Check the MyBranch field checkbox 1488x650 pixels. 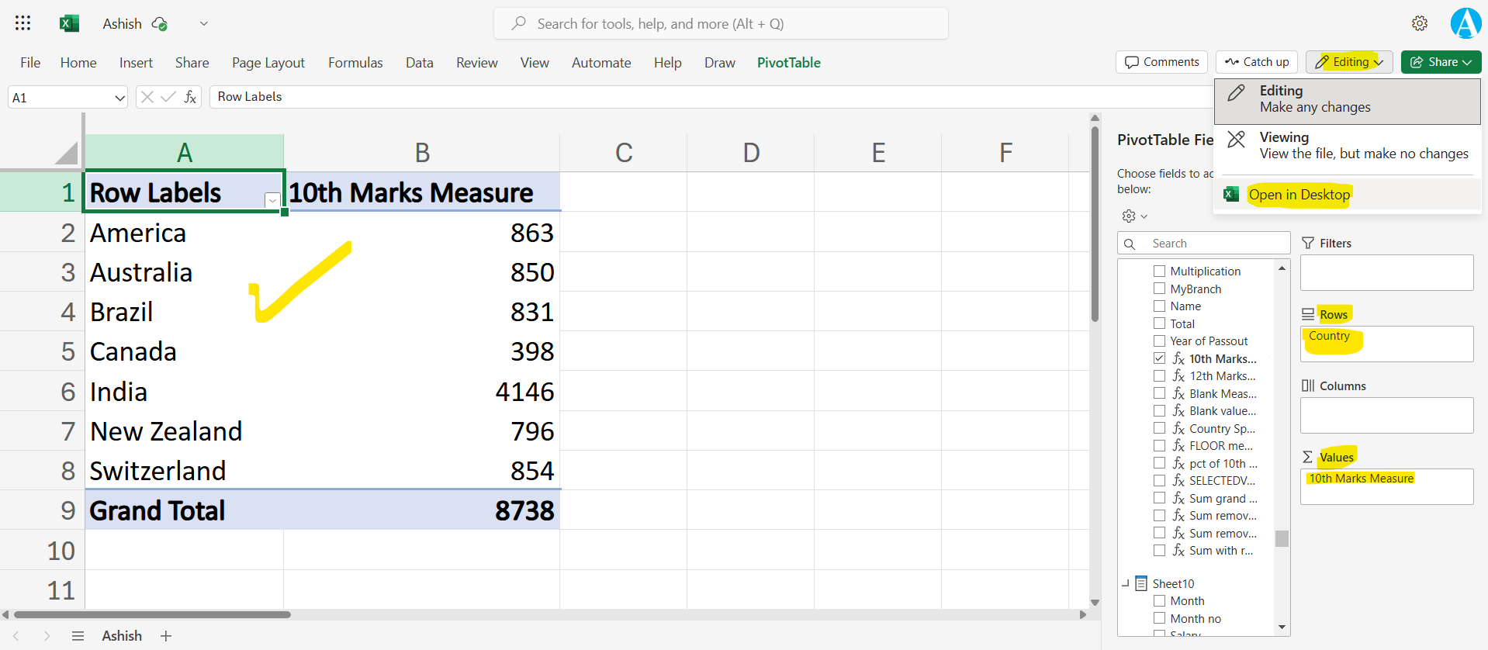1159,289
